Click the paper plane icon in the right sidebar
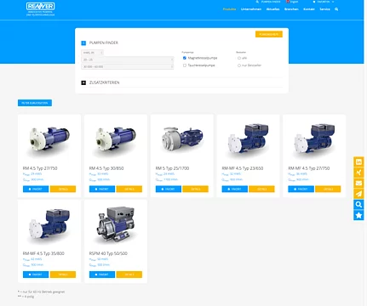 pos(358,194)
